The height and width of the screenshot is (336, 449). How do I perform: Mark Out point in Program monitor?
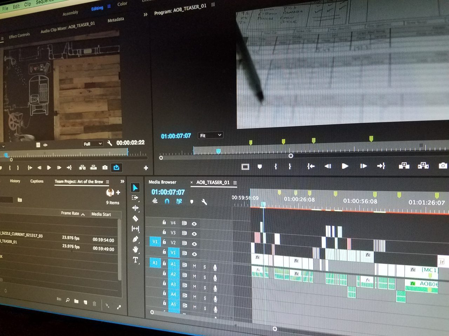click(290, 167)
